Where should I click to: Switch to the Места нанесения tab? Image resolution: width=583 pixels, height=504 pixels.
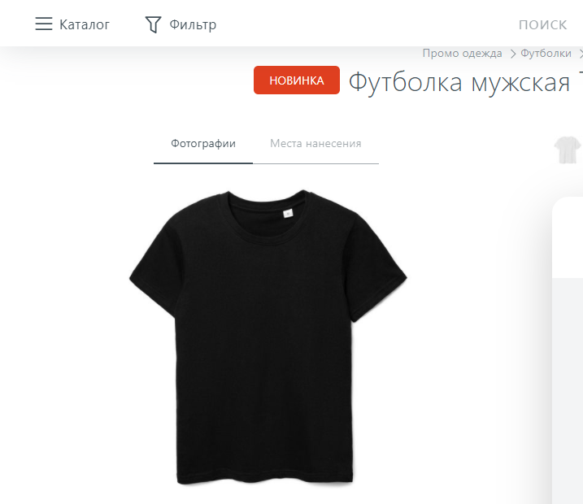point(315,144)
